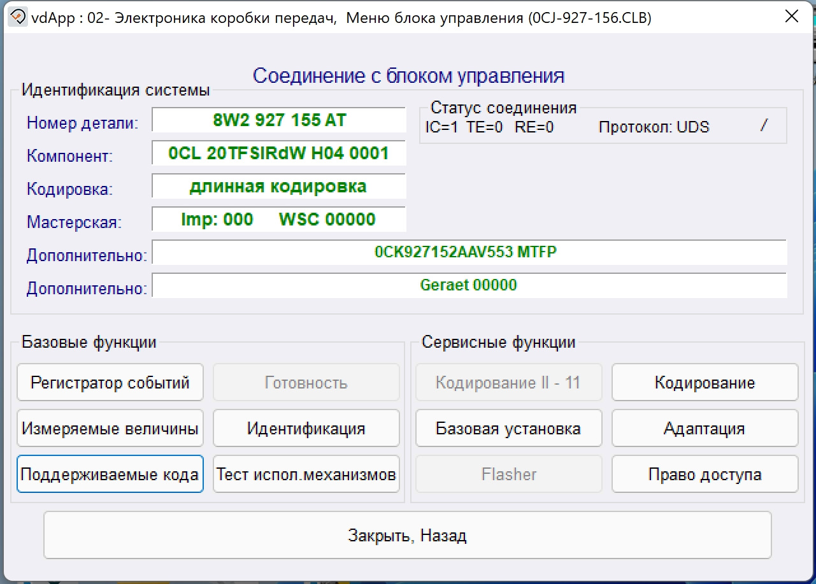Click the Идентификация системы group label

coord(116,90)
